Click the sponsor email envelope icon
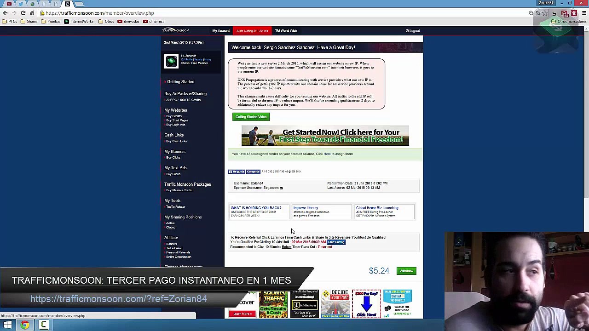 281,188
